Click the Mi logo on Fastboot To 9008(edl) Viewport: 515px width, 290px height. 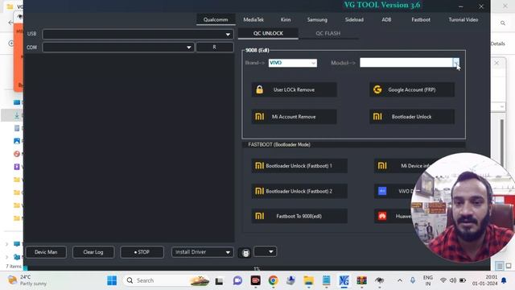(259, 216)
